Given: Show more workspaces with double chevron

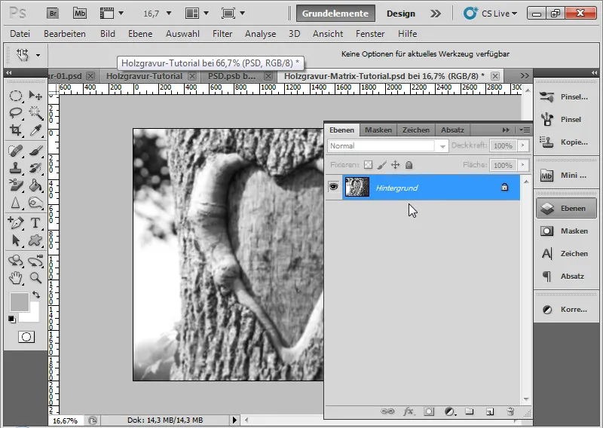Looking at the screenshot, I should [436, 14].
